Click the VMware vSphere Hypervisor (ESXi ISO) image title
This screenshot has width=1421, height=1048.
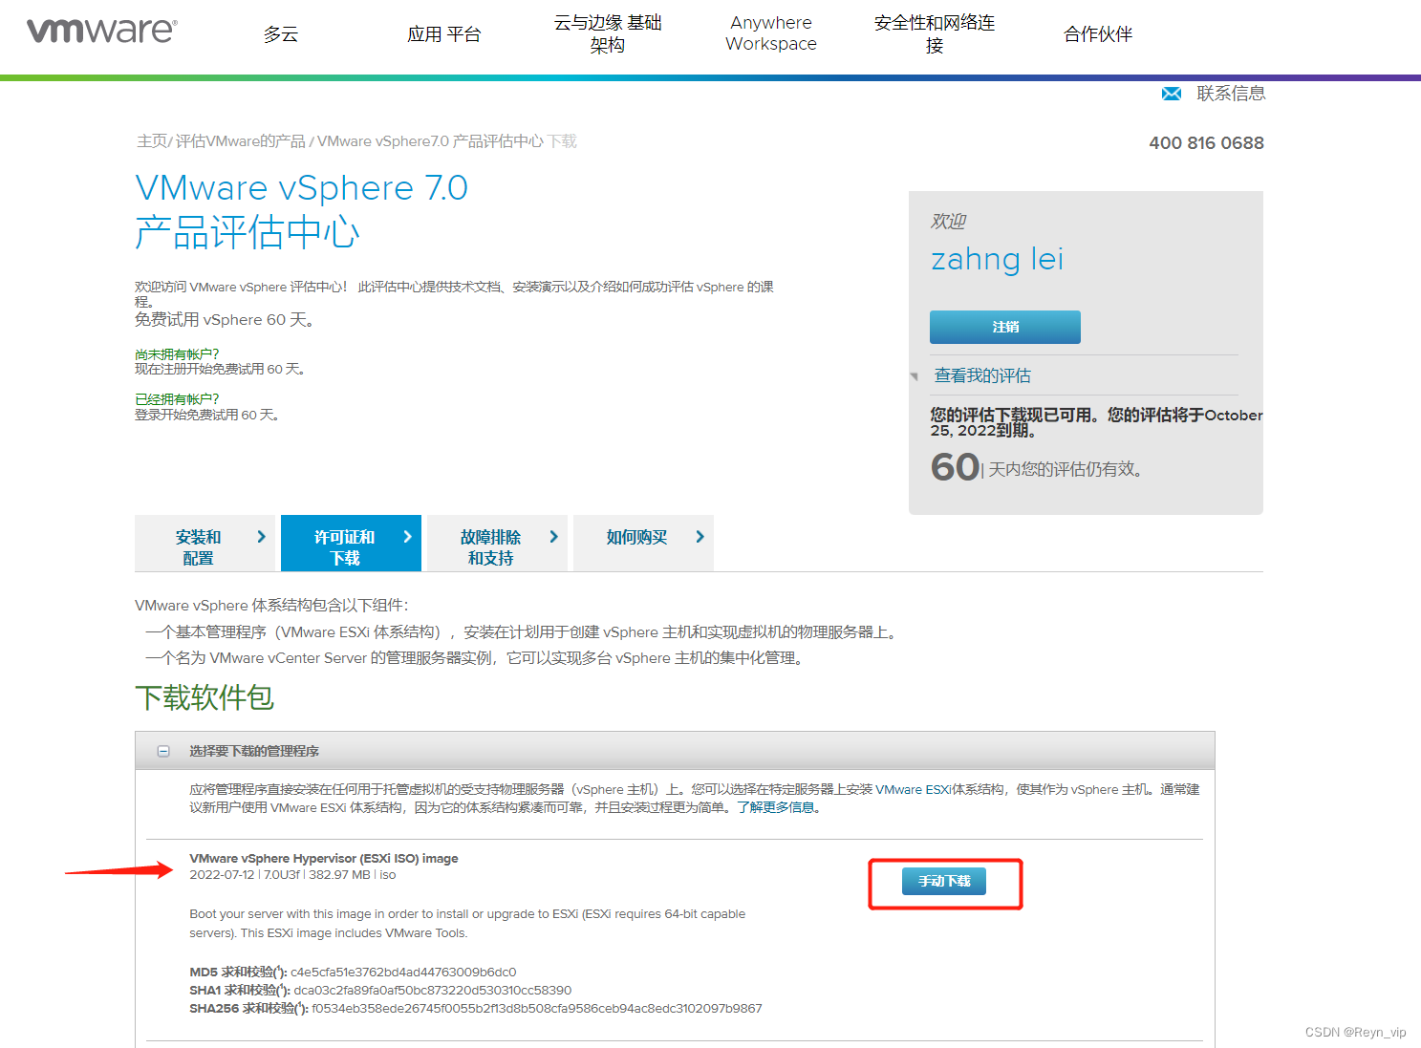point(324,859)
